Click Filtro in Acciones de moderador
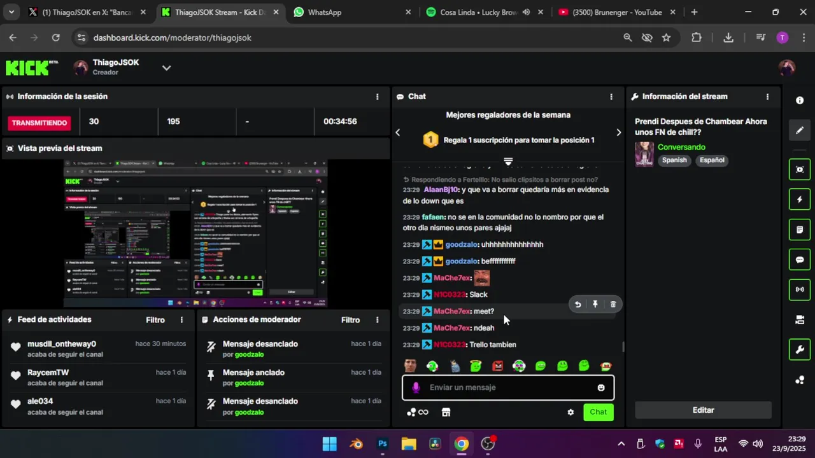815x458 pixels. [x=350, y=320]
